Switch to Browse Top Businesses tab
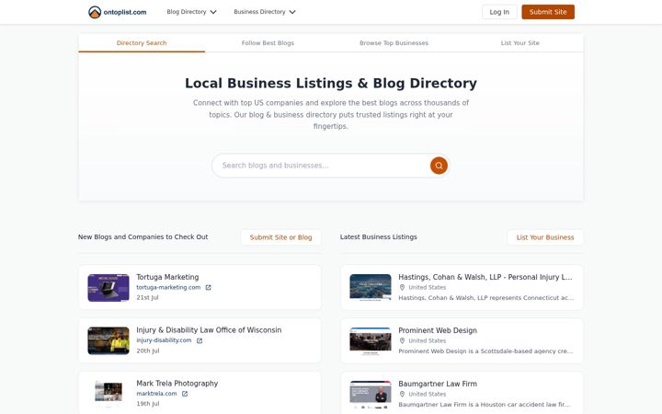The width and height of the screenshot is (662, 414). coord(394,43)
